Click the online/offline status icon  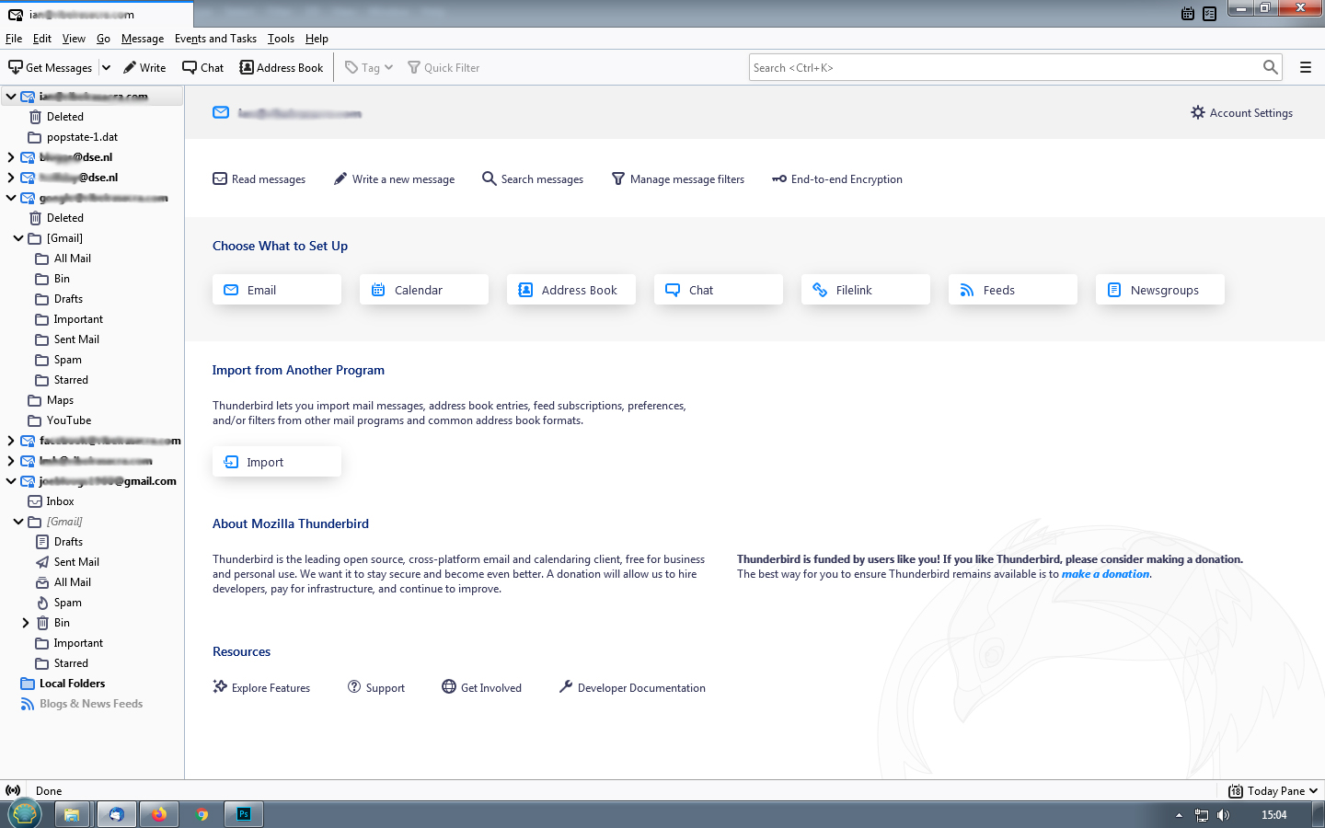tap(13, 790)
